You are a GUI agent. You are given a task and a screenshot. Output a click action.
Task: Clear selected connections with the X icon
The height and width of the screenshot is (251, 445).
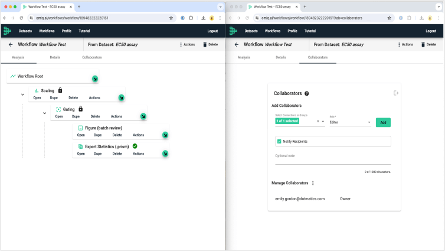tap(318, 122)
